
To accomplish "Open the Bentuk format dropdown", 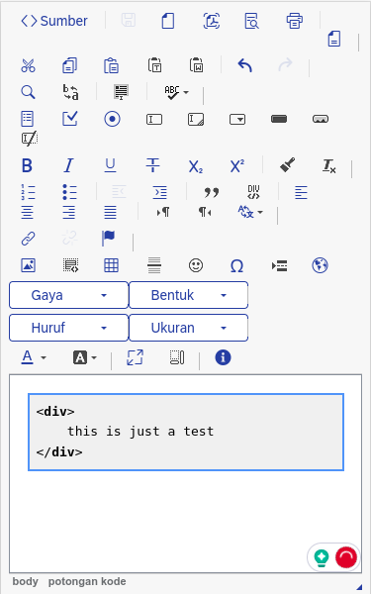I will pos(189,295).
